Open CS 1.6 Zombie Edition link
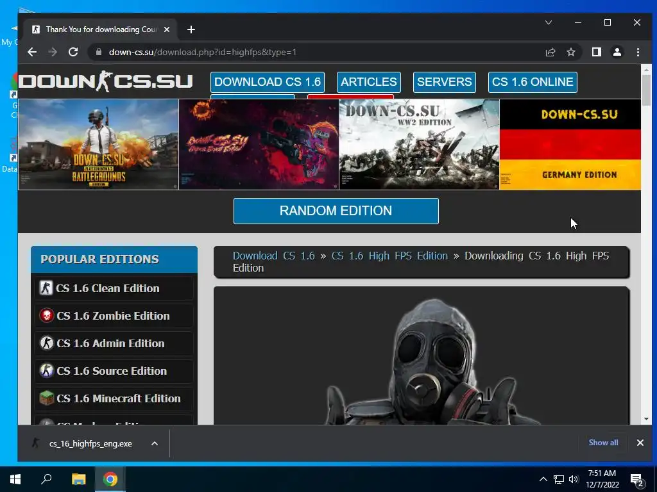This screenshot has height=492, width=657. point(113,316)
